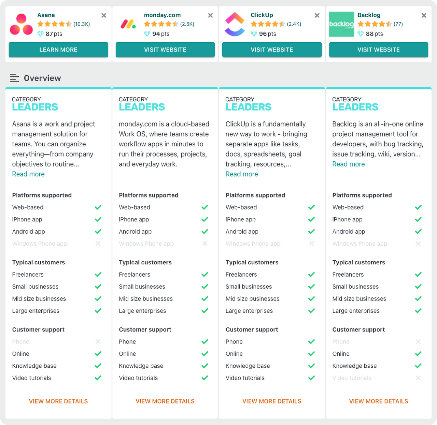The width and height of the screenshot is (437, 425).
Task: Click the green Backlog logo thumbnail
Action: [341, 24]
